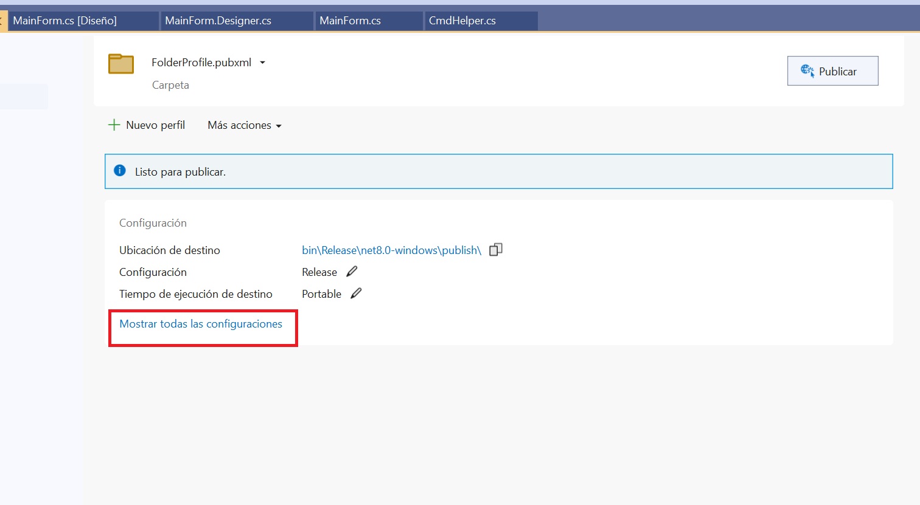Open the FolderProfile.pubxml profile dropdown arrow
This screenshot has height=505, width=920.
[x=262, y=63]
